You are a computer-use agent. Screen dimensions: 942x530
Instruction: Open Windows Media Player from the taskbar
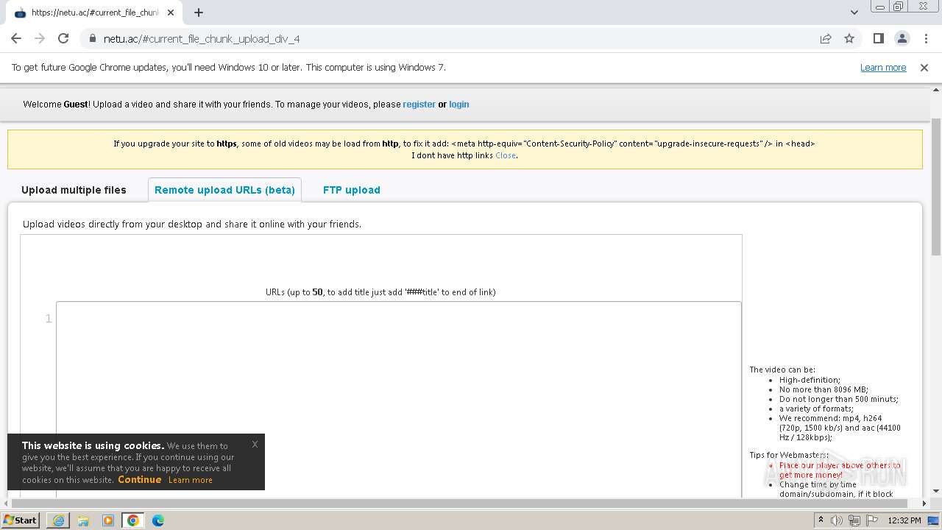108,520
